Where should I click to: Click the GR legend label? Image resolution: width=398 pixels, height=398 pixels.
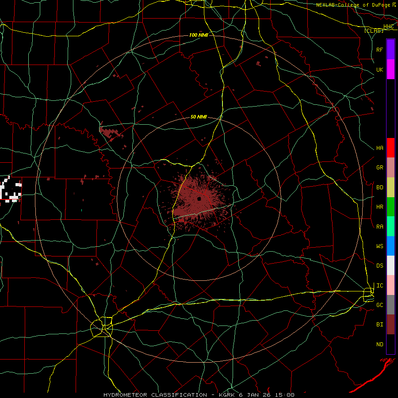click(380, 168)
